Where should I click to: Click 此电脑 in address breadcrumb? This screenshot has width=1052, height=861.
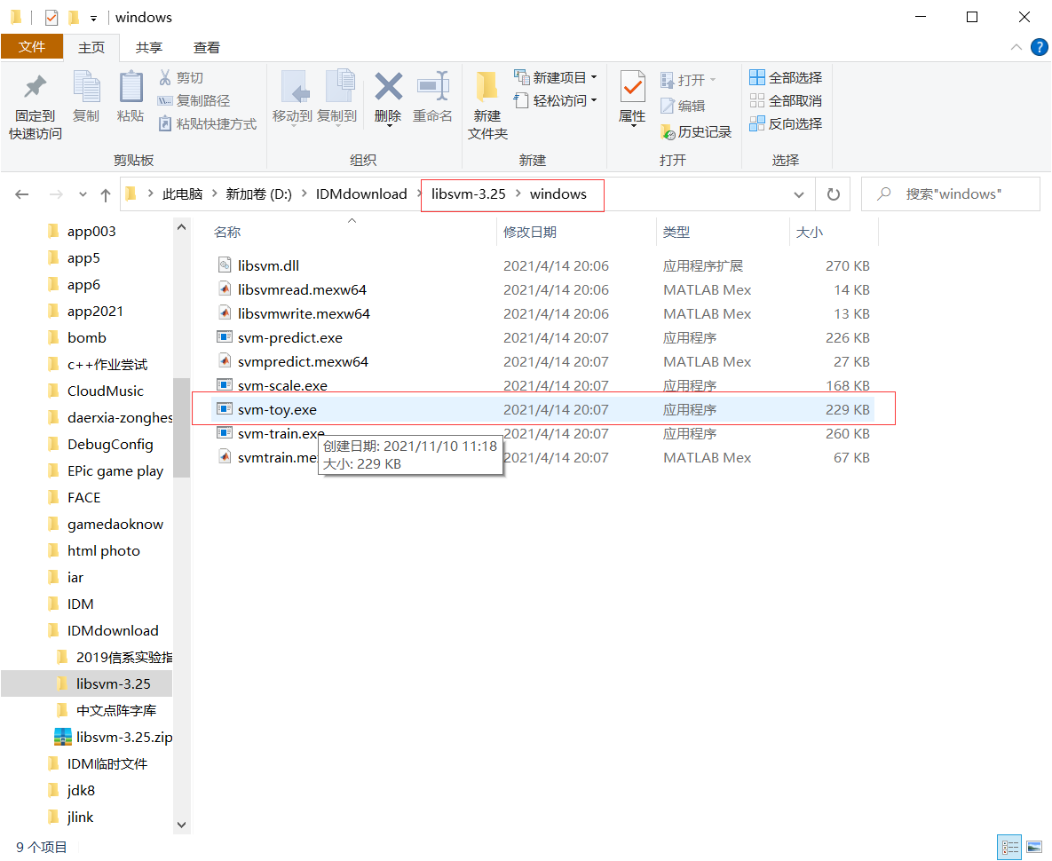click(x=182, y=194)
